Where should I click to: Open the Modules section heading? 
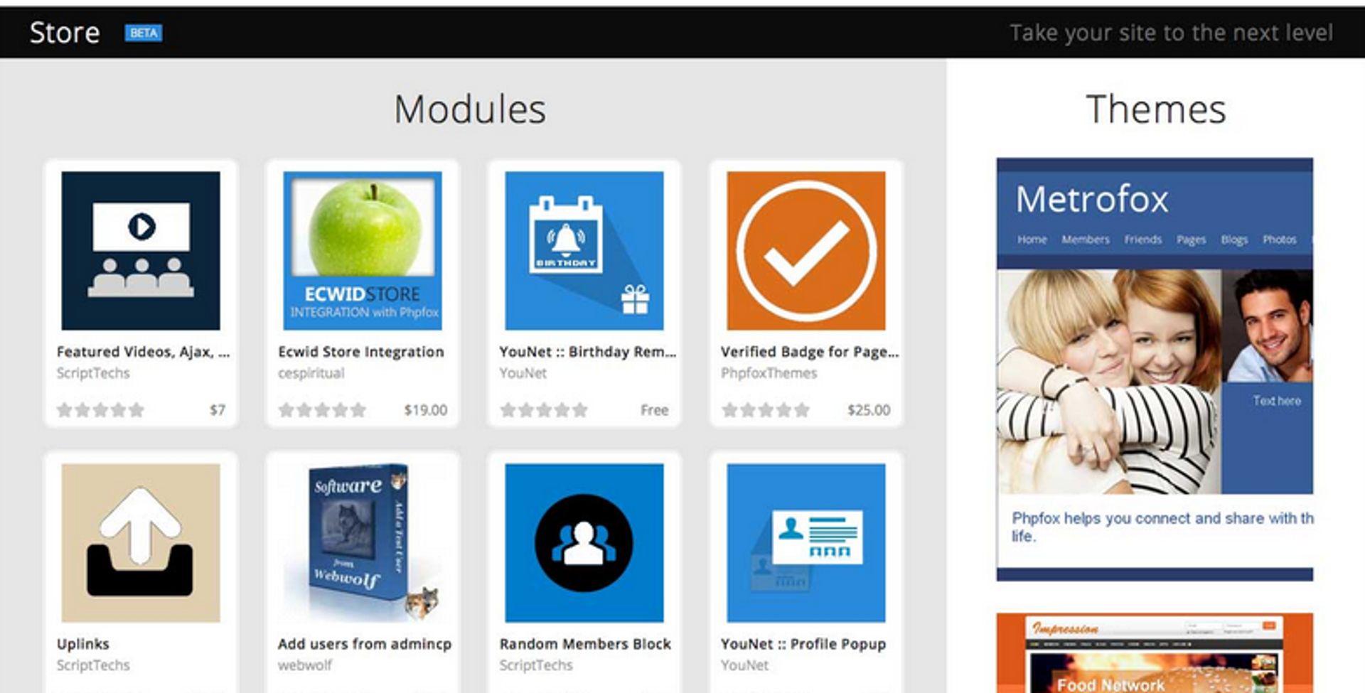click(470, 109)
